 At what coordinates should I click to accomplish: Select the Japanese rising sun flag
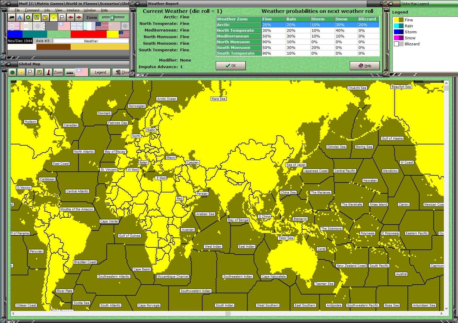pos(39,26)
